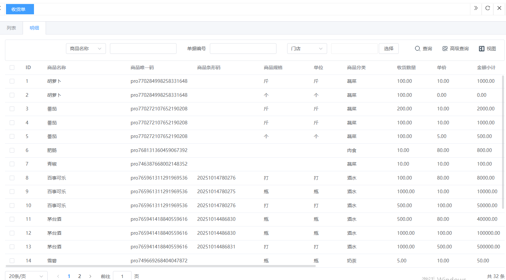Click the 查询 search magnifier icon
This screenshot has height=280, width=506.
(x=417, y=49)
